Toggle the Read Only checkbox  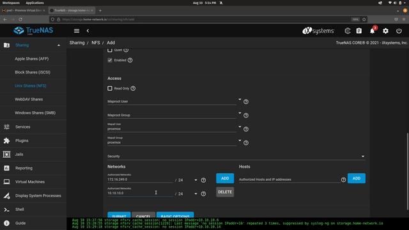point(110,88)
